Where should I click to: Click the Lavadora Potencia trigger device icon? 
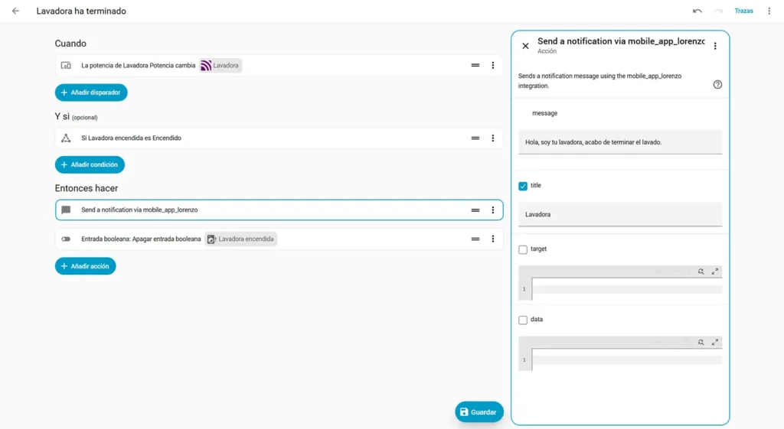coord(66,66)
